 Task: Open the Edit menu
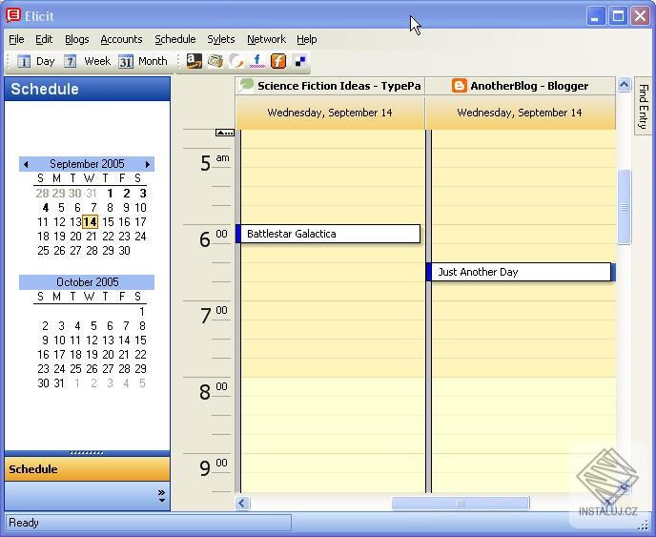pyautogui.click(x=44, y=39)
